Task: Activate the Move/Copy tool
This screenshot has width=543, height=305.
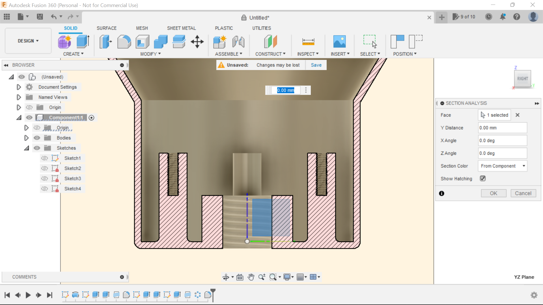Action: tap(197, 42)
